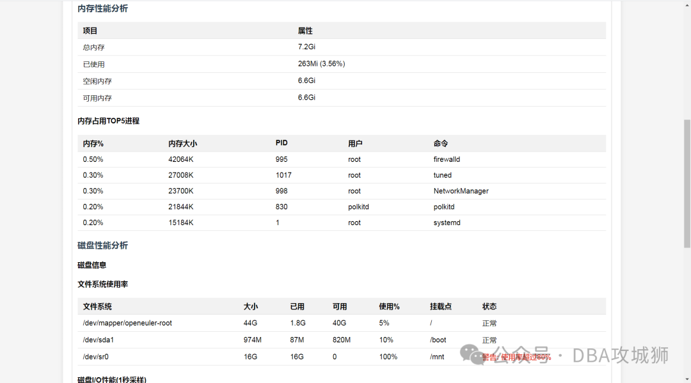Select PID 998 cell

[282, 191]
